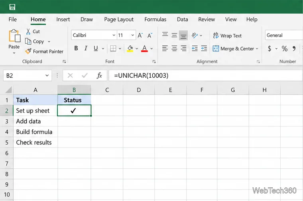Toggle Bold formatting

click(x=76, y=48)
